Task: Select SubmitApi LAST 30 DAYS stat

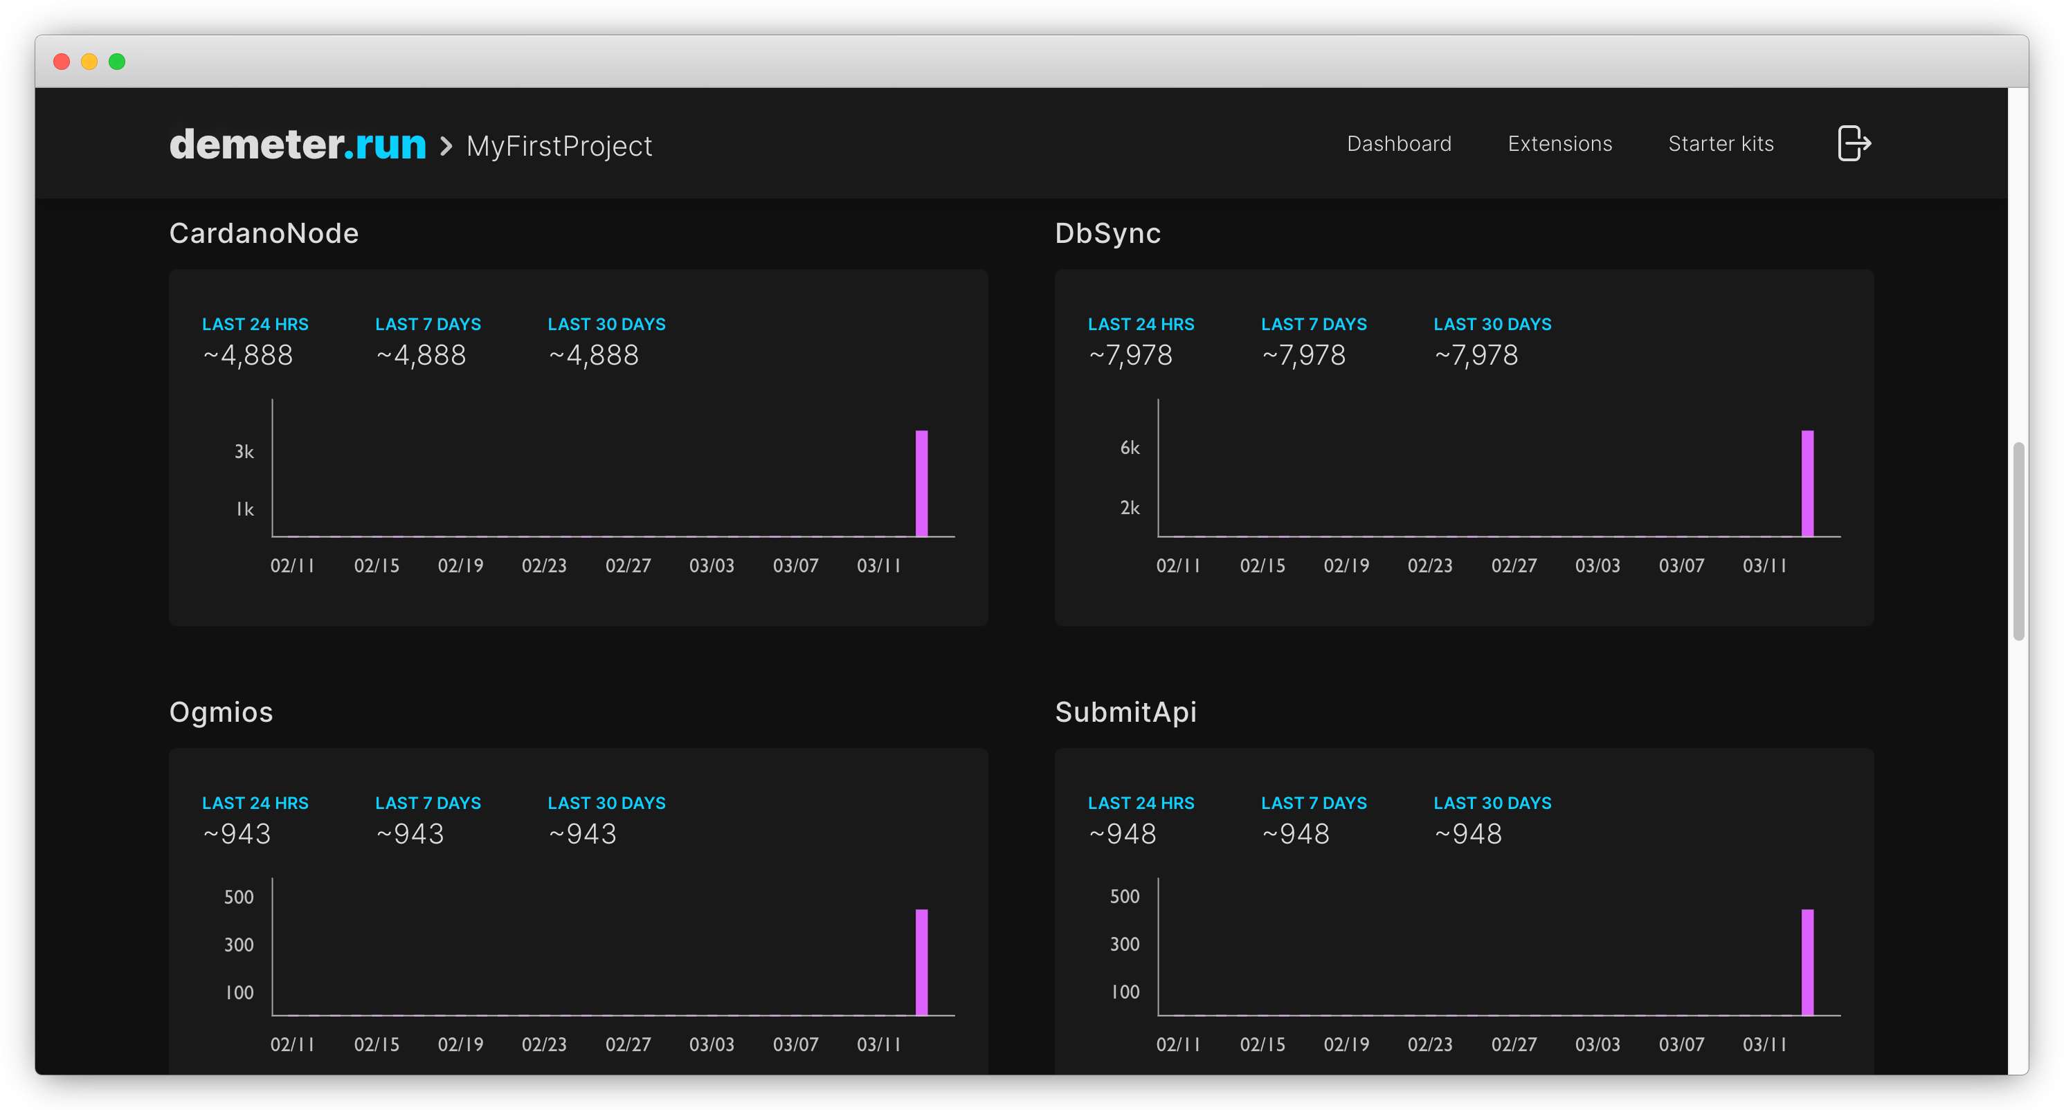Action: 1492,820
